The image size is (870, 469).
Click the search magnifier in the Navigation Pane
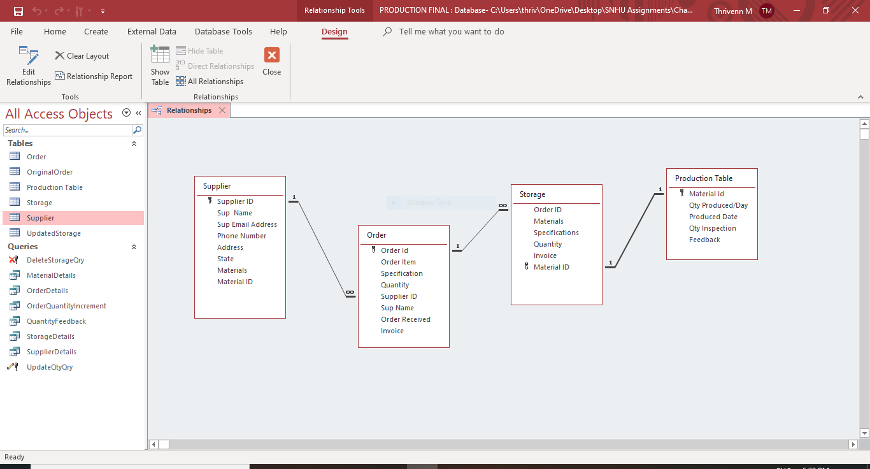point(137,129)
